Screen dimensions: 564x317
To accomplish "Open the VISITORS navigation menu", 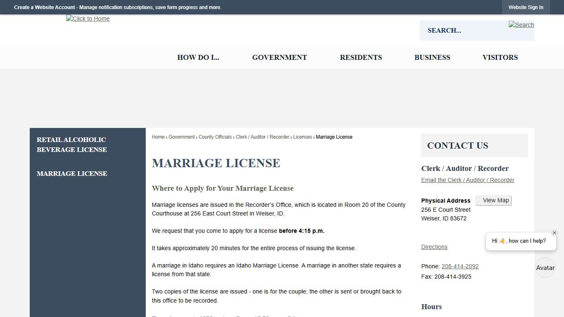I will click(500, 57).
